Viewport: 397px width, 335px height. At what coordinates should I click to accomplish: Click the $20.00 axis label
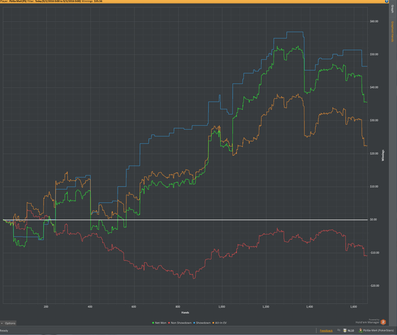tap(374, 153)
